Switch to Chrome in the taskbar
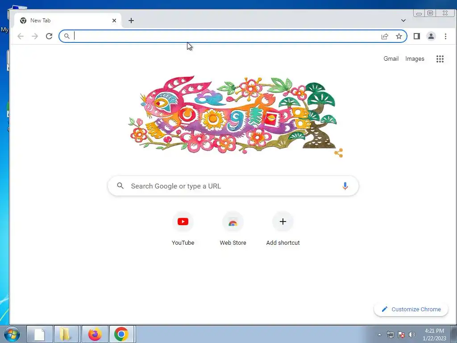 (x=121, y=334)
